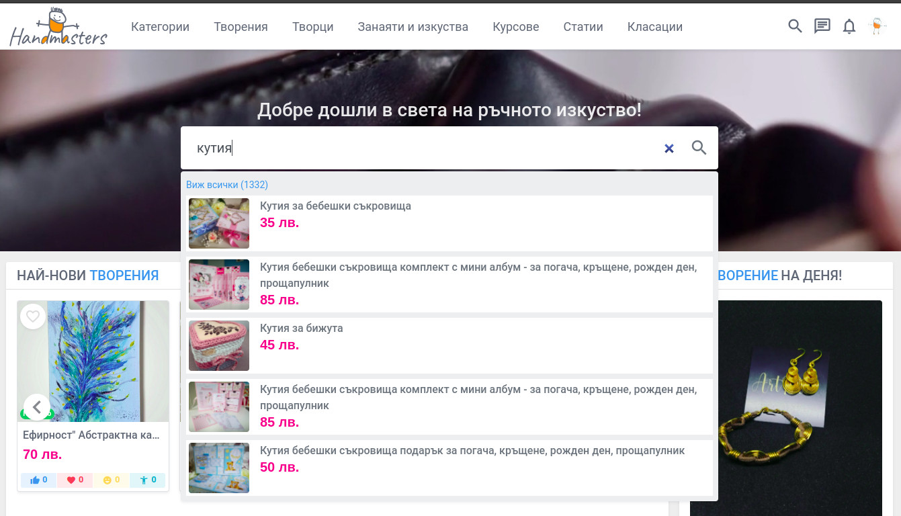Click the 35 лв. price

[280, 223]
